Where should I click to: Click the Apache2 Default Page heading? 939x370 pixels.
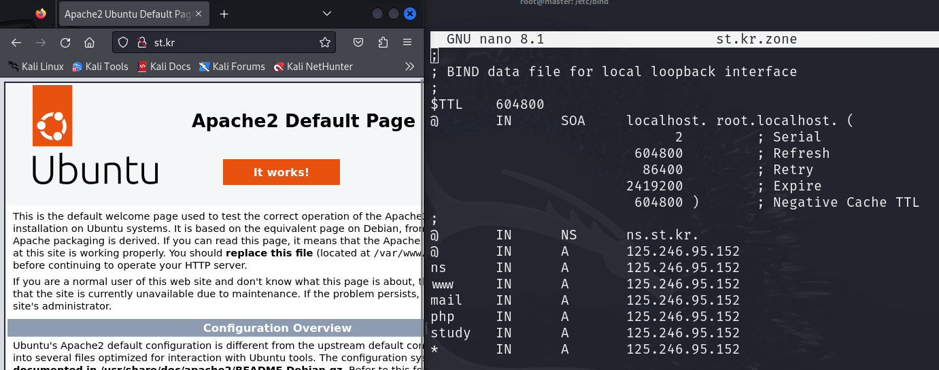coord(303,121)
